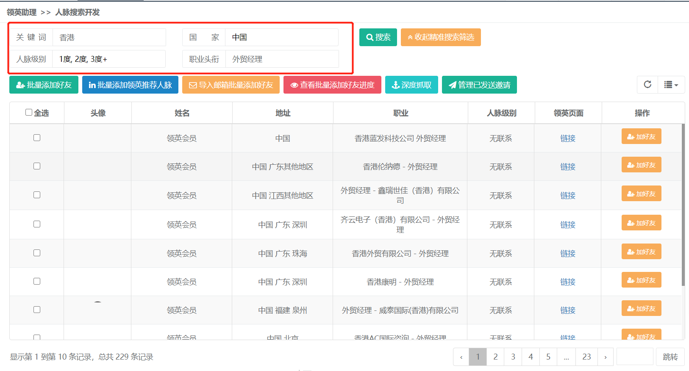Click the 深度抓取 anchor button
Viewport: 689px width, 371px height.
point(411,85)
